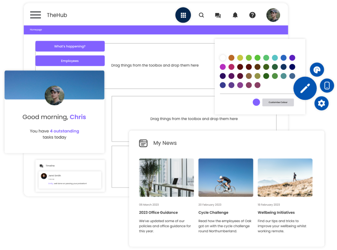
Task: Open the settings gear button
Action: point(321,103)
